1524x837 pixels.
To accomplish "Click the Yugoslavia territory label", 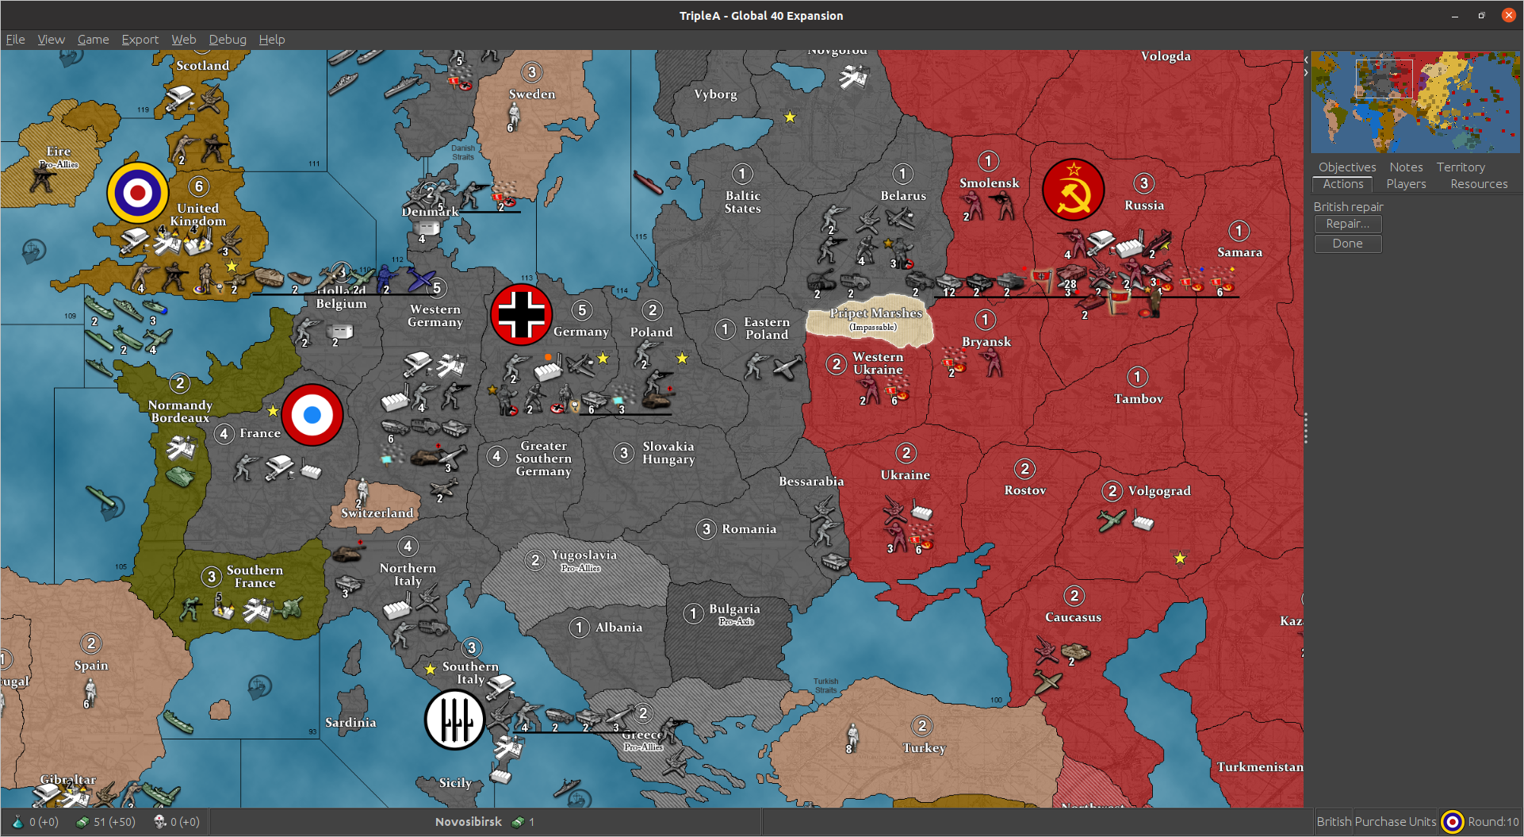I will 584,555.
